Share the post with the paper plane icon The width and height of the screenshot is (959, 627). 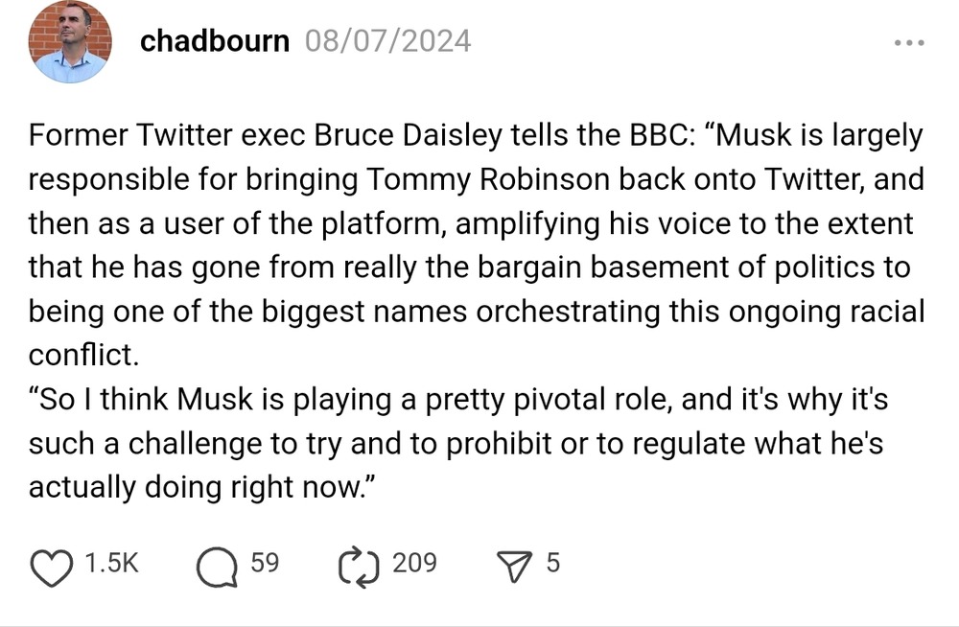tap(515, 565)
